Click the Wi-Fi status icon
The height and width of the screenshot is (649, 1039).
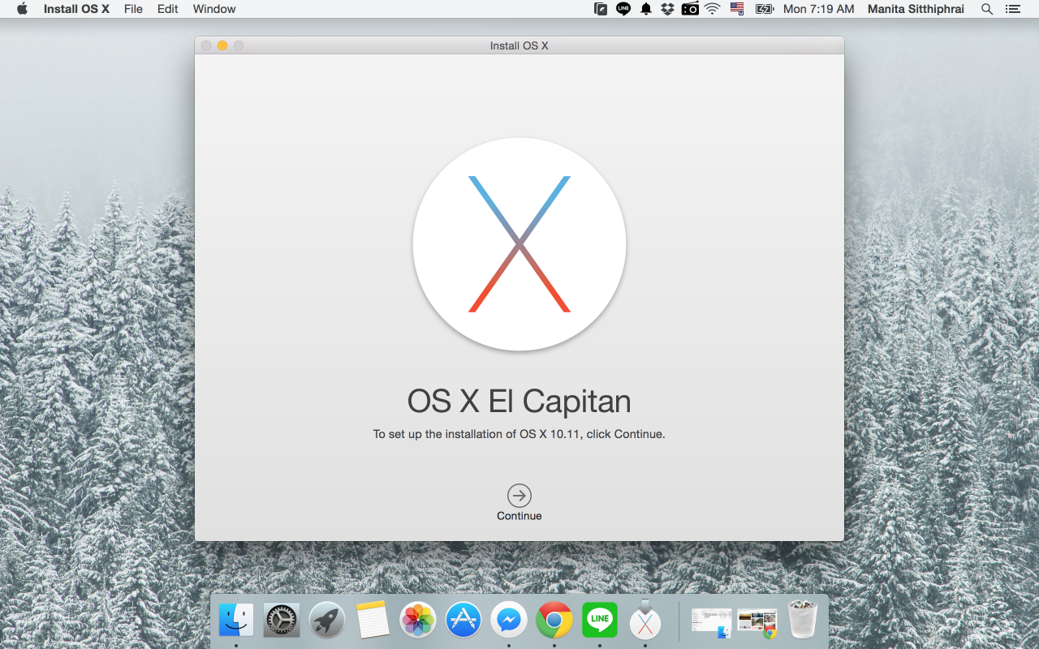click(713, 9)
